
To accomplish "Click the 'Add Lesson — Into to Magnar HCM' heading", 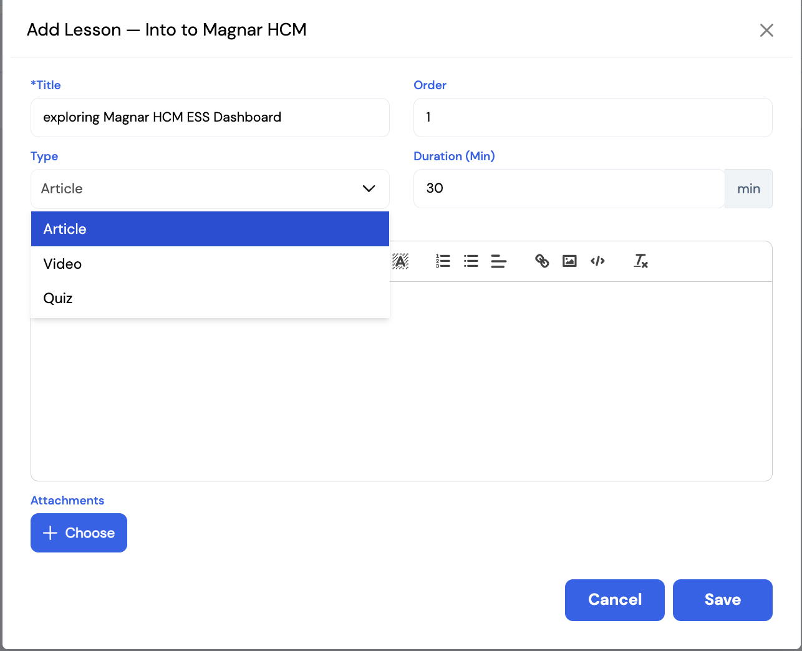I will click(167, 30).
